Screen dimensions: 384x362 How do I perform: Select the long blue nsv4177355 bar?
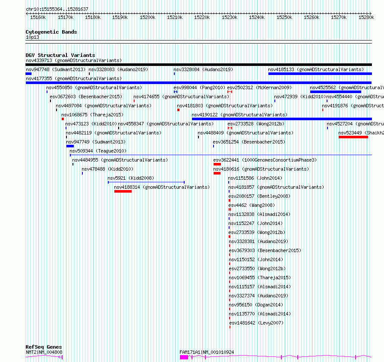(x=198, y=83)
